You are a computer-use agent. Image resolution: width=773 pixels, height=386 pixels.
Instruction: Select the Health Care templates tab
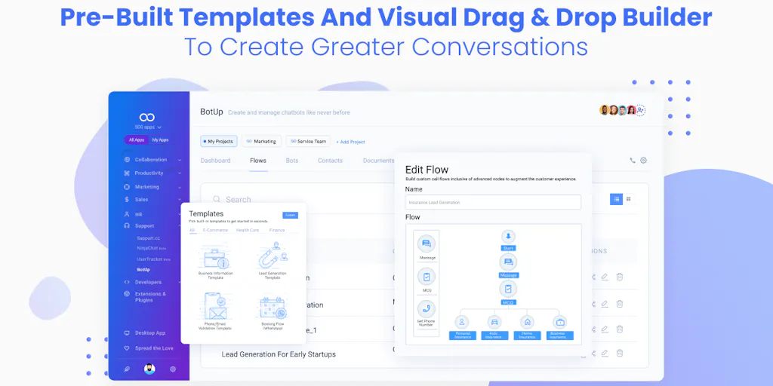tap(248, 230)
